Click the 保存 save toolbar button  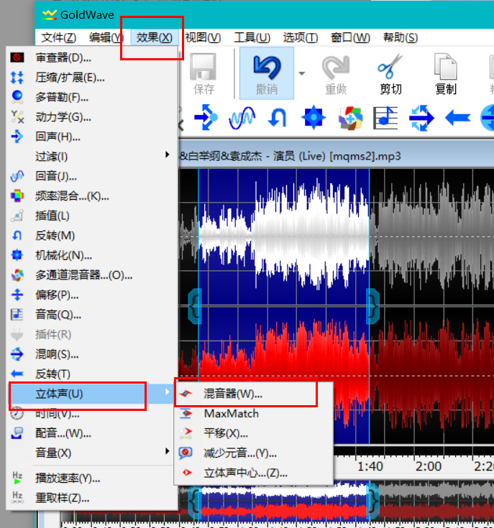(x=203, y=74)
